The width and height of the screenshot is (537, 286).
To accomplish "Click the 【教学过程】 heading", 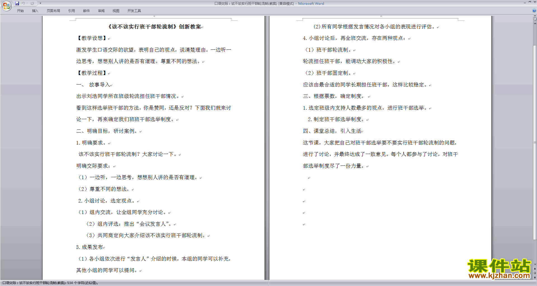I will [92, 73].
